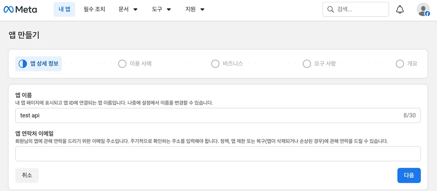Open the profile avatar menu
Screen dimensions: 437x191
coord(423,10)
